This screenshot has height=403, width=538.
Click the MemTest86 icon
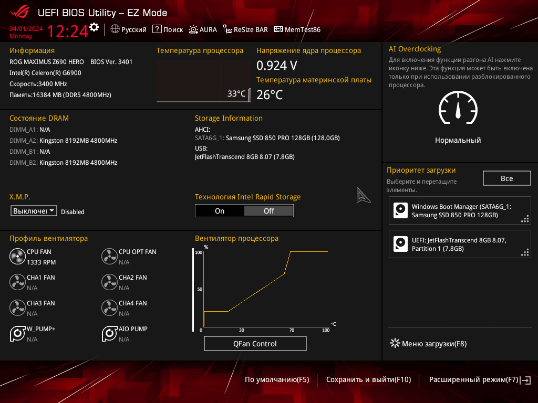278,29
